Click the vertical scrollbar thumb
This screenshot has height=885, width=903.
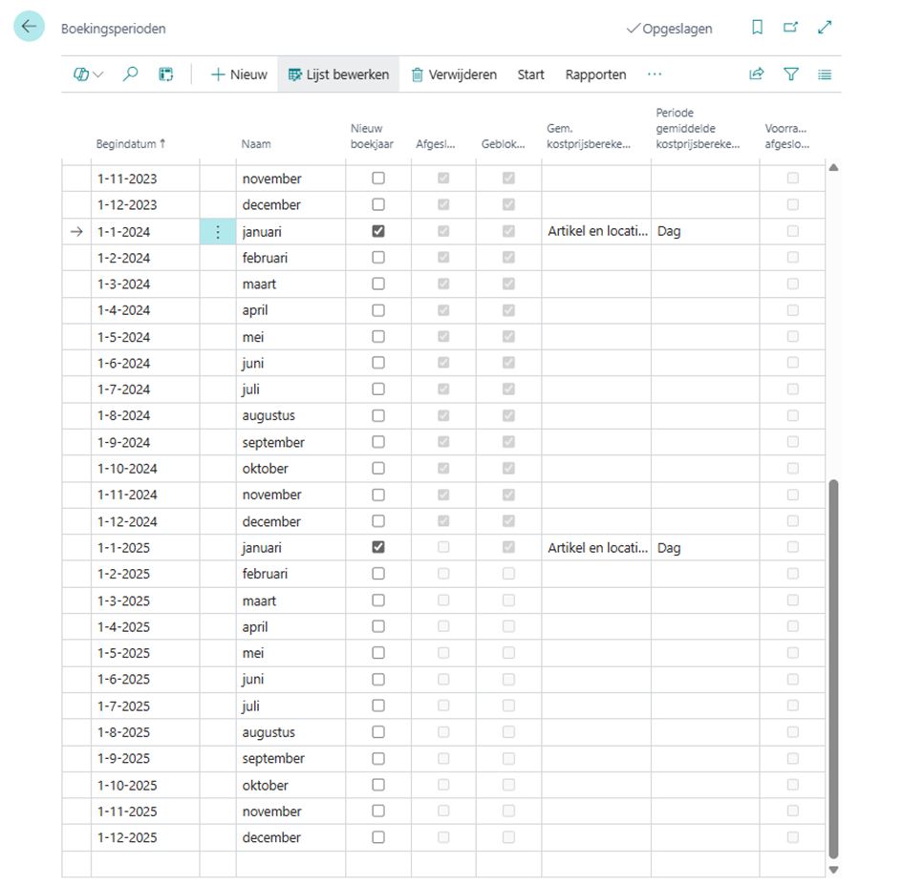832,668
